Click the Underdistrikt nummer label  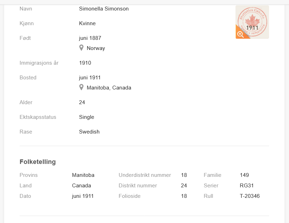point(145,175)
